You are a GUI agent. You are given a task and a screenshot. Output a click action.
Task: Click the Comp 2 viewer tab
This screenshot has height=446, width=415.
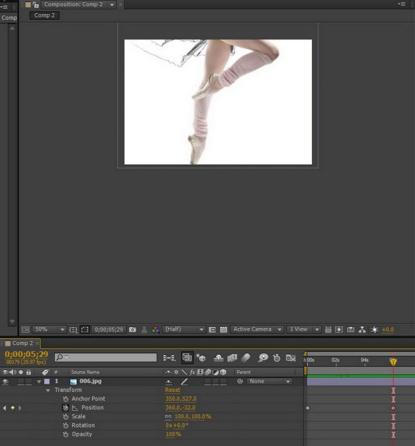point(44,15)
